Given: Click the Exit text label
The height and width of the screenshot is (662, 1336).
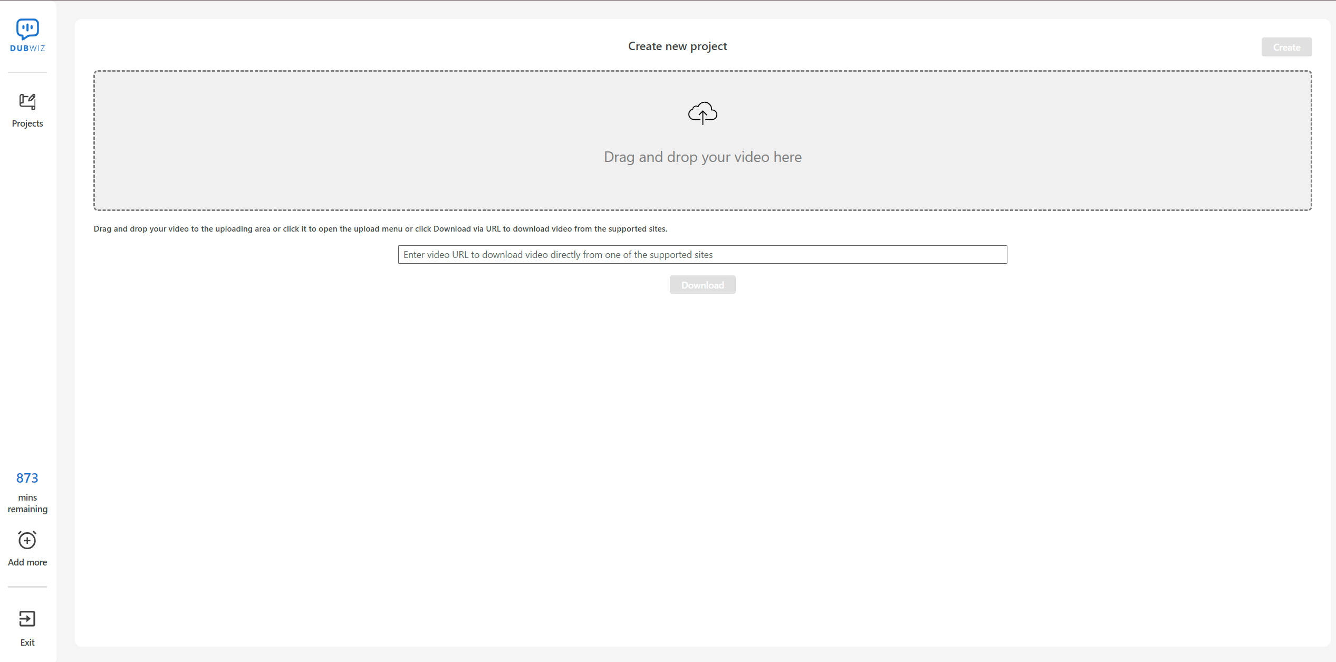Looking at the screenshot, I should pyautogui.click(x=27, y=642).
